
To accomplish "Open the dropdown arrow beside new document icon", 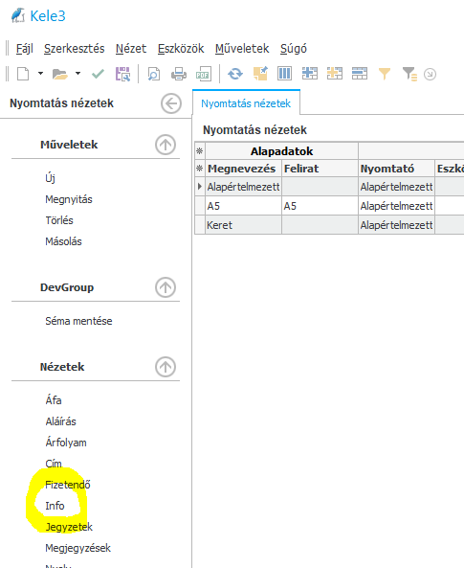I will click(40, 74).
